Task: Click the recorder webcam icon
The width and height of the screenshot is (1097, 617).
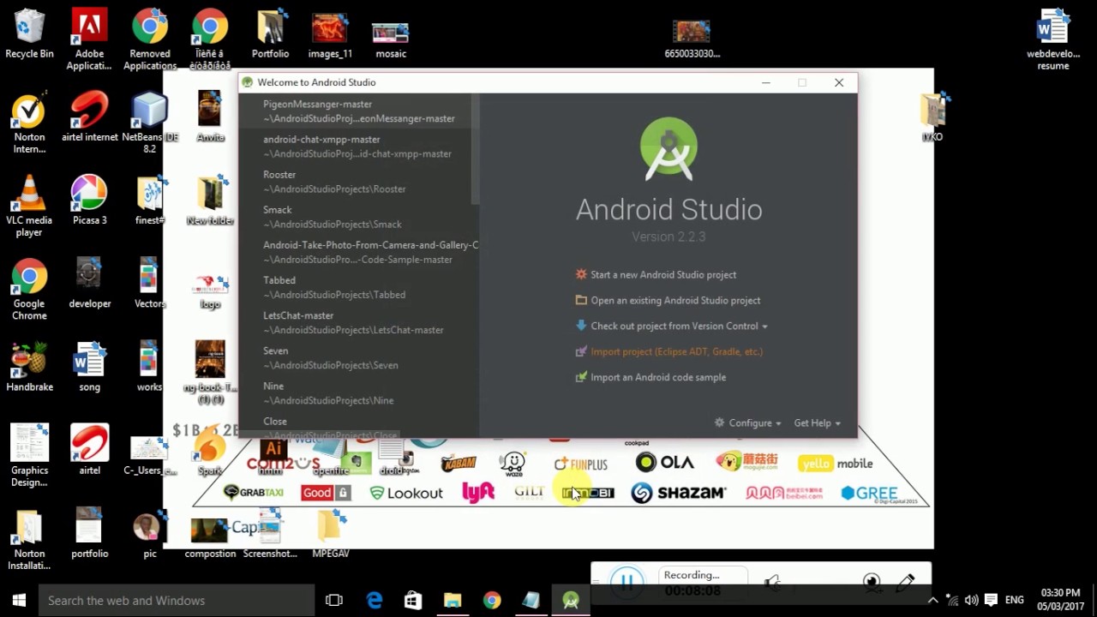Action: (x=872, y=584)
